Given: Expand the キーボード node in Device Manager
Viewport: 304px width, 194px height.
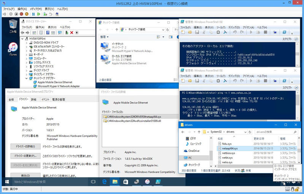Looking at the screenshot, I should [27, 55].
